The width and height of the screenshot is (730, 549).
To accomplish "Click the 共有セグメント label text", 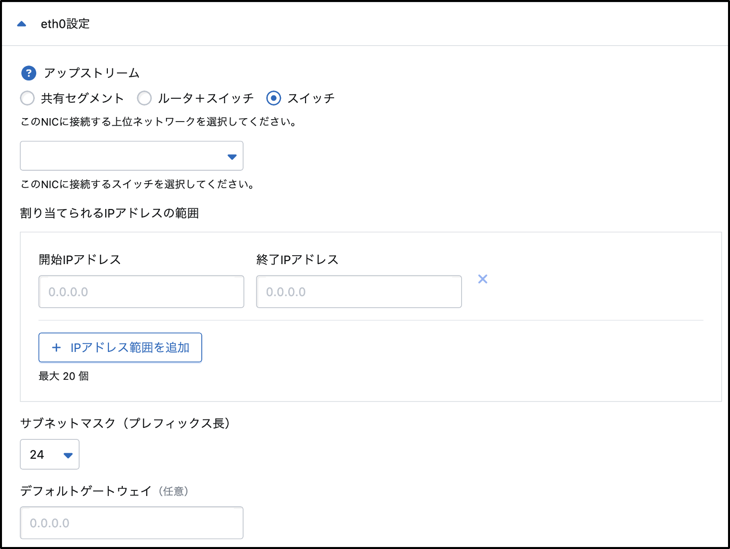I will 82,98.
